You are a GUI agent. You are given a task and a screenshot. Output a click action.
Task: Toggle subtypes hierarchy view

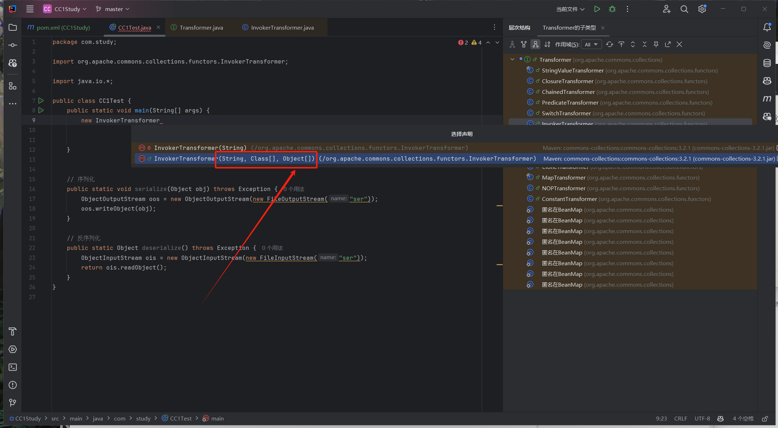(535, 44)
